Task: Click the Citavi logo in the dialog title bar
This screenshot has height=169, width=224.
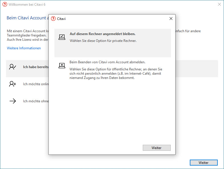Action: [x=53, y=19]
